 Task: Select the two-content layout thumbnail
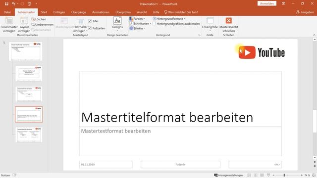tap(29, 135)
